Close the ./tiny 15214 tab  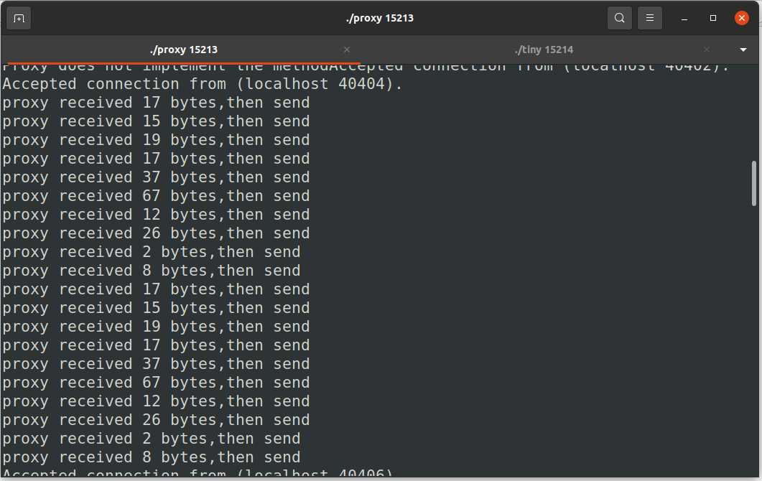pyautogui.click(x=707, y=50)
